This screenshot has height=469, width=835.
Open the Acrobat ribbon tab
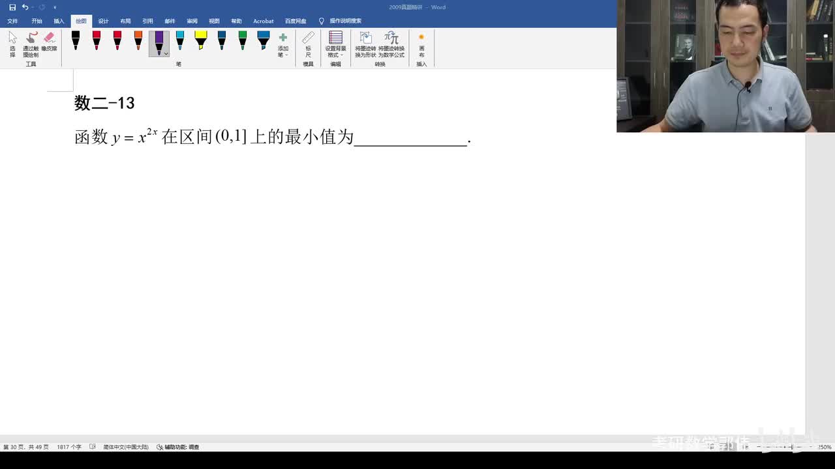tap(264, 21)
